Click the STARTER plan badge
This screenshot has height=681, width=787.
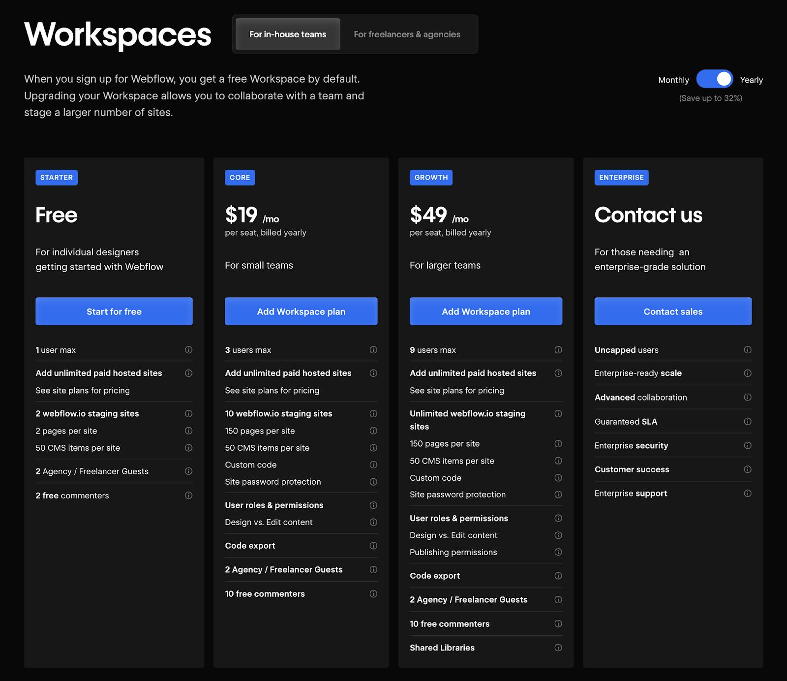click(x=57, y=178)
